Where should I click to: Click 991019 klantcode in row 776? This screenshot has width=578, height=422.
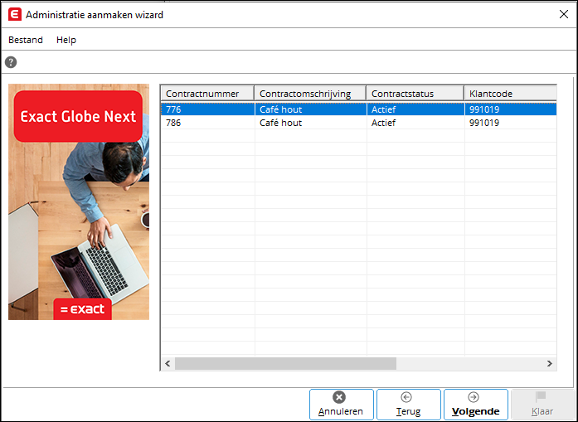(511, 109)
